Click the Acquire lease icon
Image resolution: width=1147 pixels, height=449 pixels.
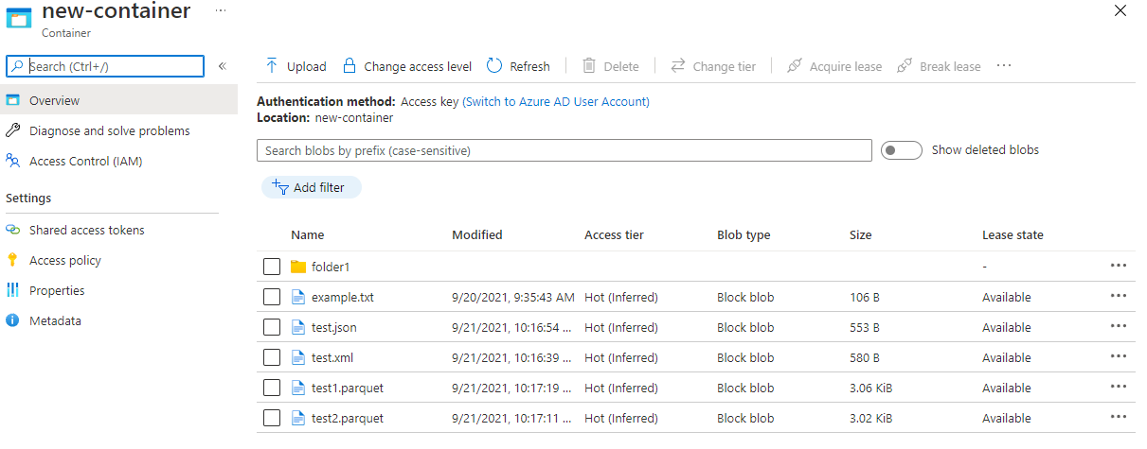795,66
